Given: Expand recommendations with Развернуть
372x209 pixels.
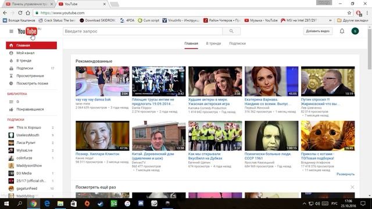Looking at the screenshot, I should pyautogui.click(x=345, y=174).
